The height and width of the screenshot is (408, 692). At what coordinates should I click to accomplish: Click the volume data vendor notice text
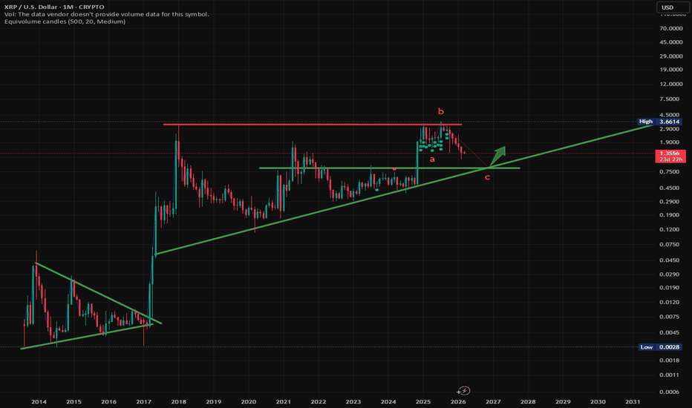[106, 14]
